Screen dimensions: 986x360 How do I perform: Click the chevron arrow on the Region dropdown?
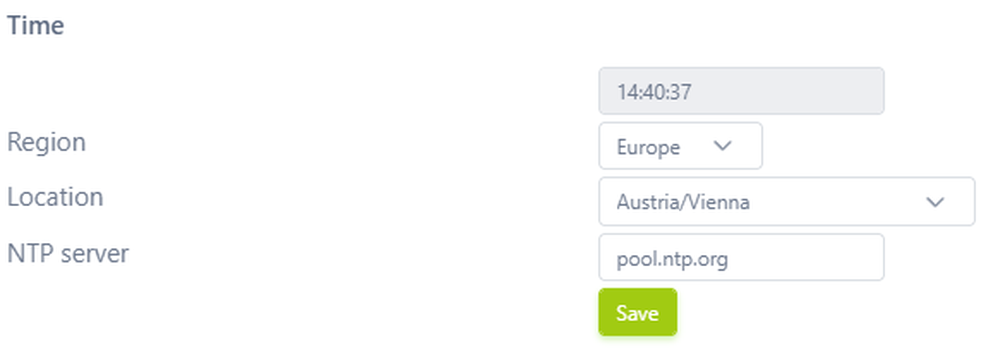click(722, 146)
